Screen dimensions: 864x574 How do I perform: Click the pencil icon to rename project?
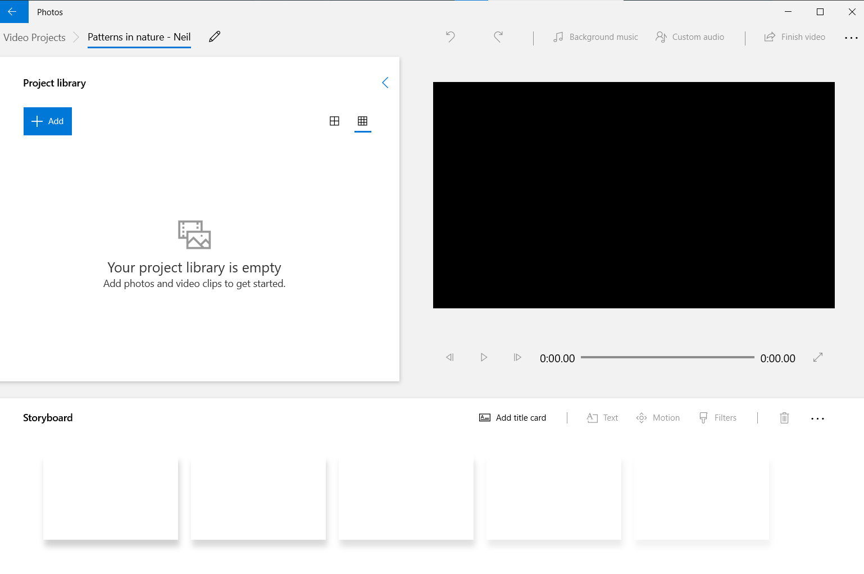pyautogui.click(x=215, y=37)
